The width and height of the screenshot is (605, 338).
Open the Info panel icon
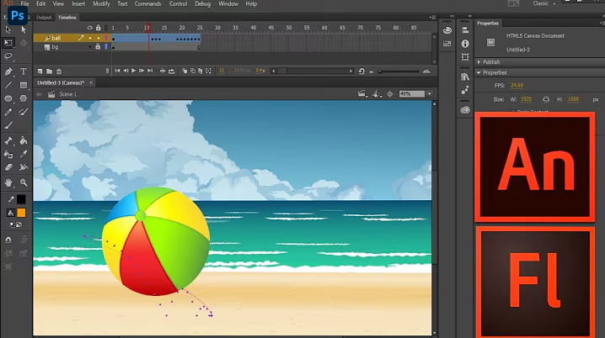click(465, 44)
